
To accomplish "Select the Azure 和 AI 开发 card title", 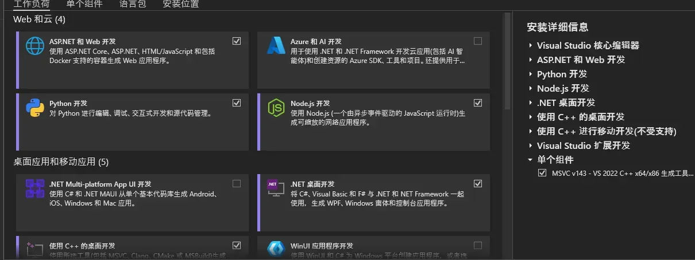I will tap(316, 41).
